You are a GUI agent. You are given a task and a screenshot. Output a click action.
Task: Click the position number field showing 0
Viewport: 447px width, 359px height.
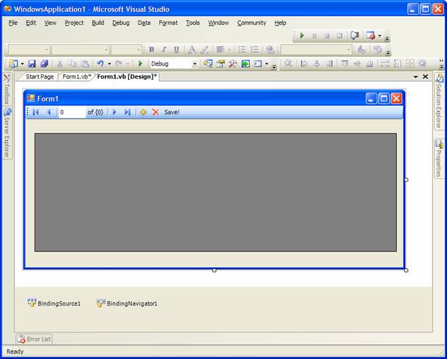click(x=72, y=112)
